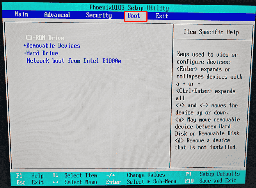
Task: Click the Save and Exit footer text
Action: pos(218,181)
